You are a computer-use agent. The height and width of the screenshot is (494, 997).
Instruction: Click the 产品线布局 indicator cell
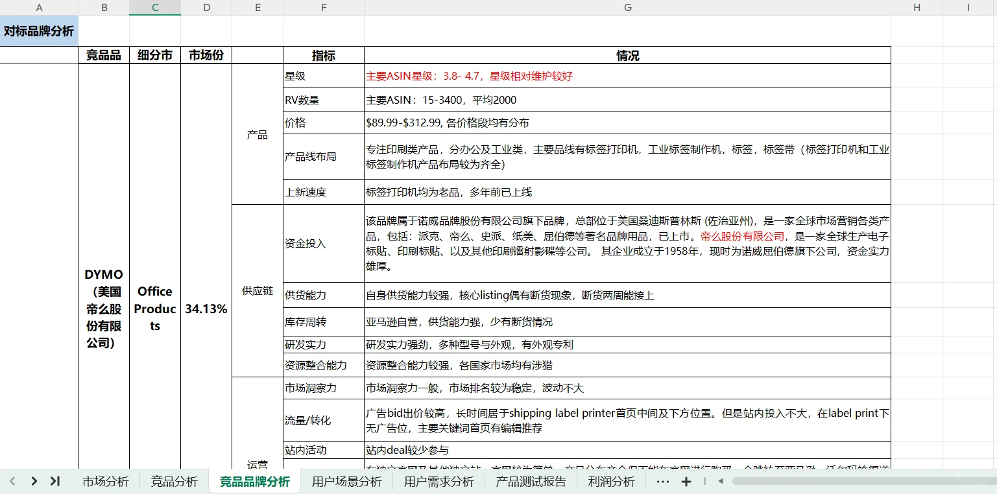click(324, 156)
